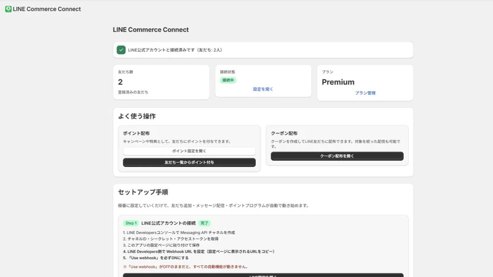Click the 接続状態 card label
Image resolution: width=493 pixels, height=277 pixels.
pos(227,72)
